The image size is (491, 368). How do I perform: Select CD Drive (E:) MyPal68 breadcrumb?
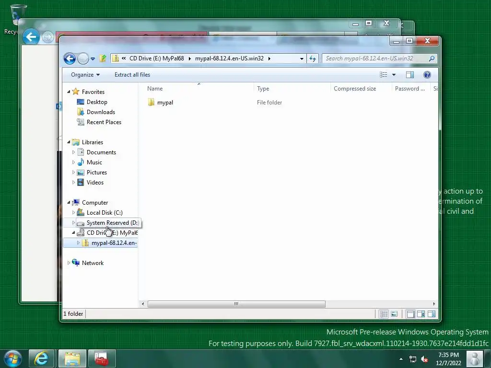tap(157, 58)
